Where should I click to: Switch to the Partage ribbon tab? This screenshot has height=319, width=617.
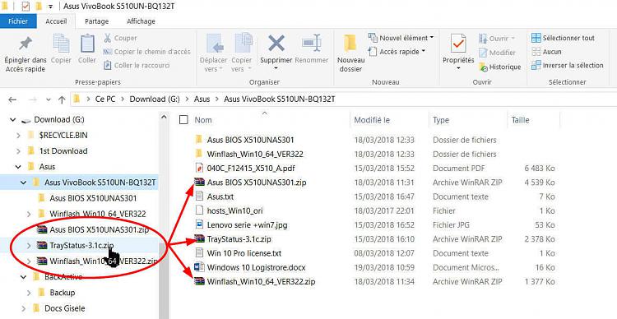(97, 21)
